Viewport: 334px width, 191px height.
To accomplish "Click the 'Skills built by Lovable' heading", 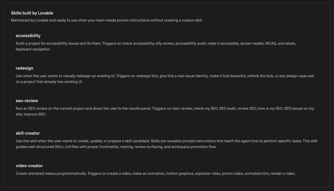I will click(x=32, y=13).
